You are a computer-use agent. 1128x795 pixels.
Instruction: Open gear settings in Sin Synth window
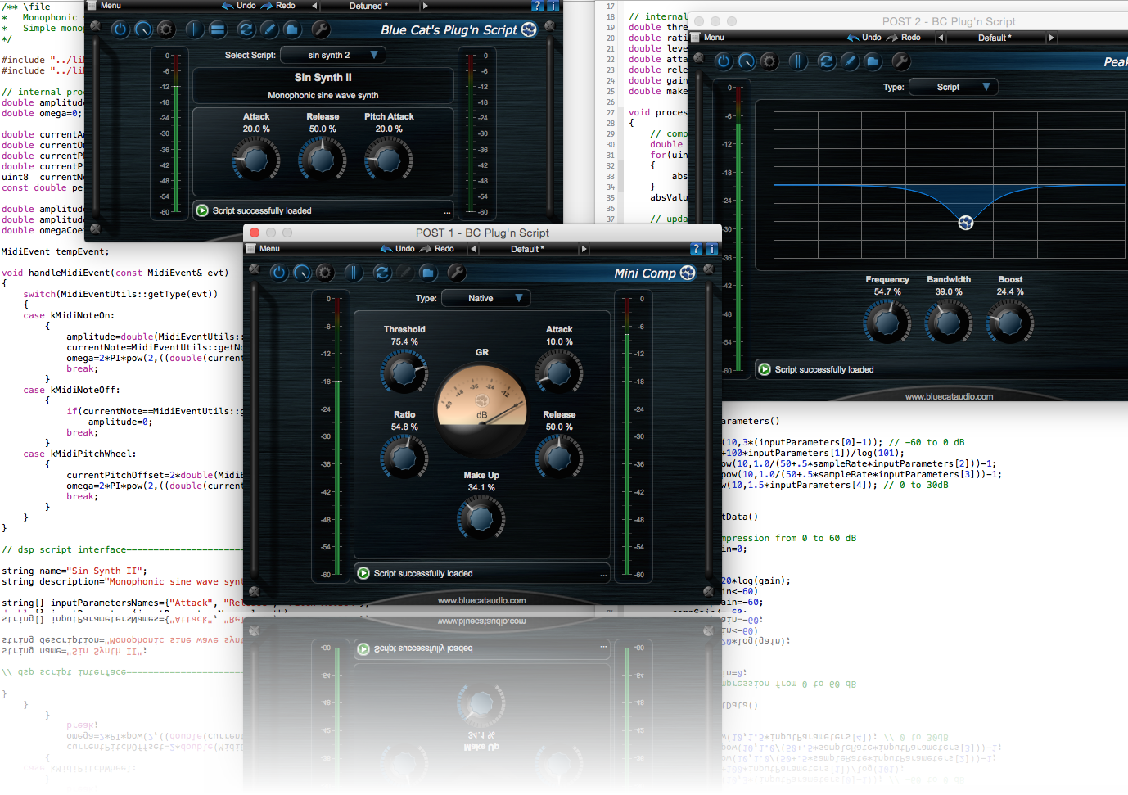166,29
